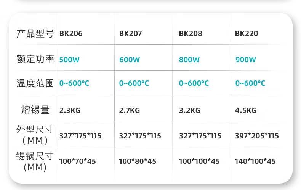301x190 pixels.
Task: Click the BK206 model header cell
Action: pos(71,33)
